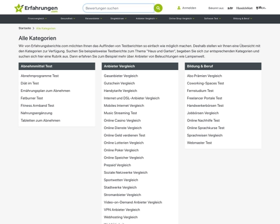Focus the Bewertungen suchen search field

tap(118, 8)
